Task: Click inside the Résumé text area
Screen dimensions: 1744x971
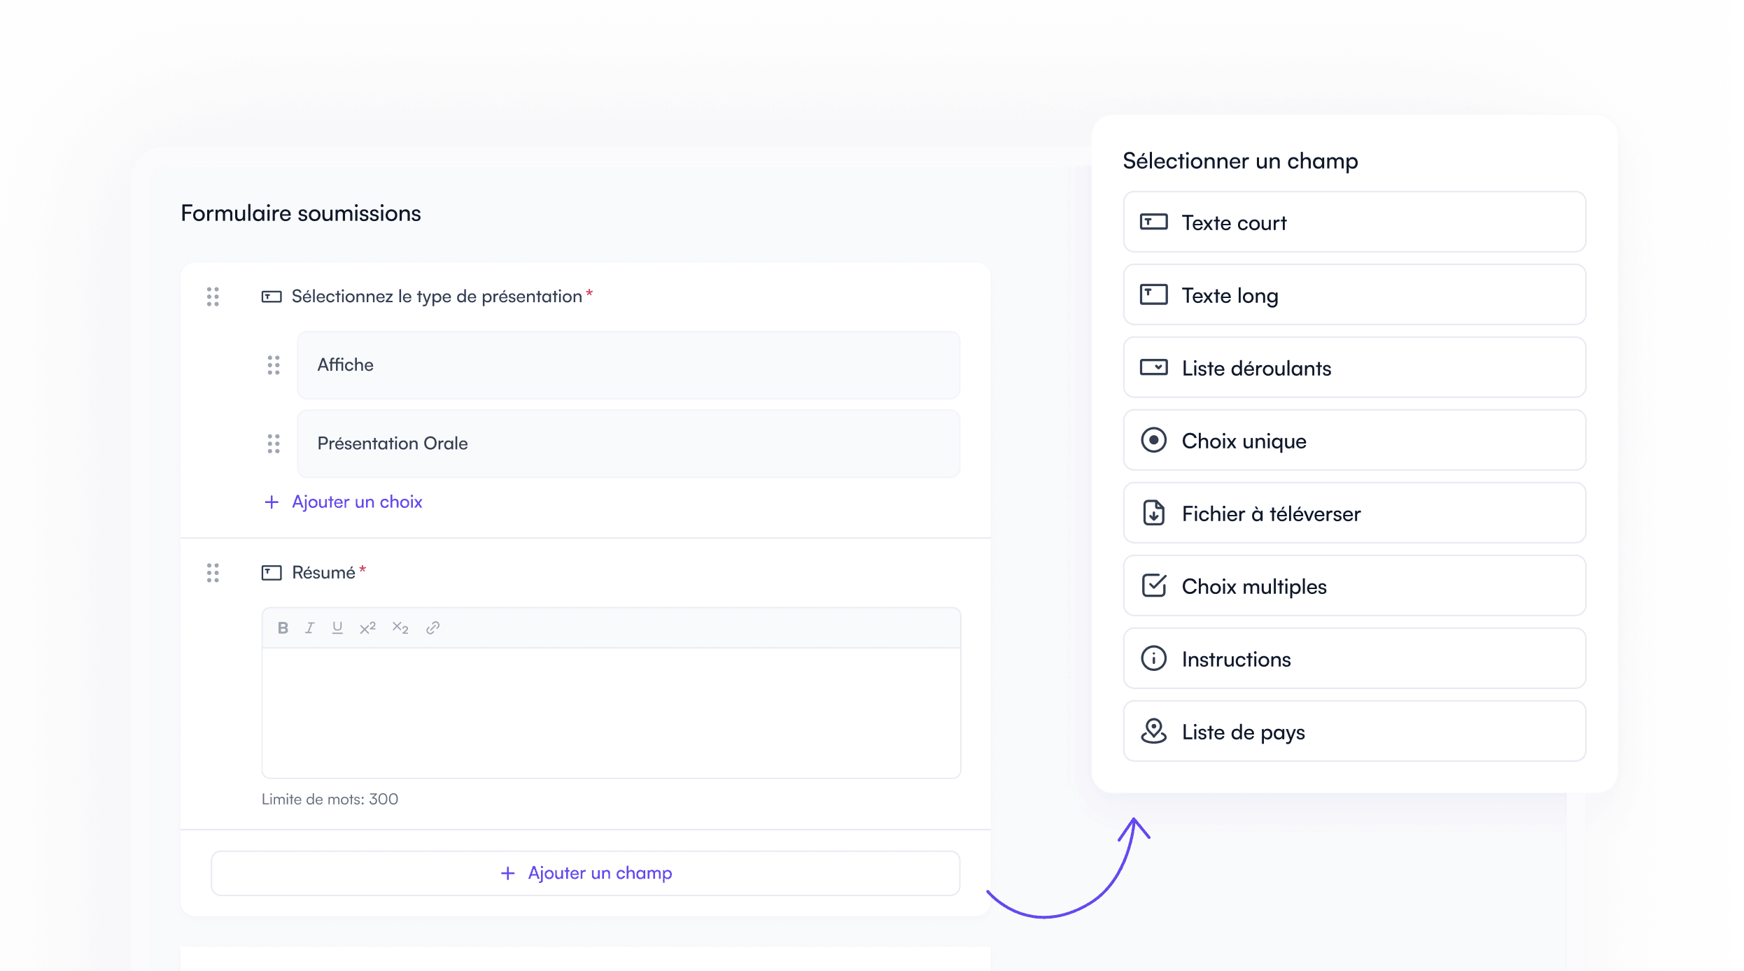Action: coord(611,713)
